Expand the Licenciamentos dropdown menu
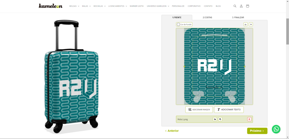Viewport: 289px width, 139px height. pyautogui.click(x=118, y=6)
